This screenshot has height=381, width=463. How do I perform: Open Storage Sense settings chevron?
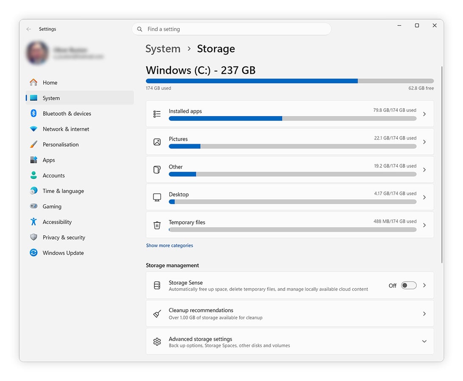pyautogui.click(x=424, y=285)
